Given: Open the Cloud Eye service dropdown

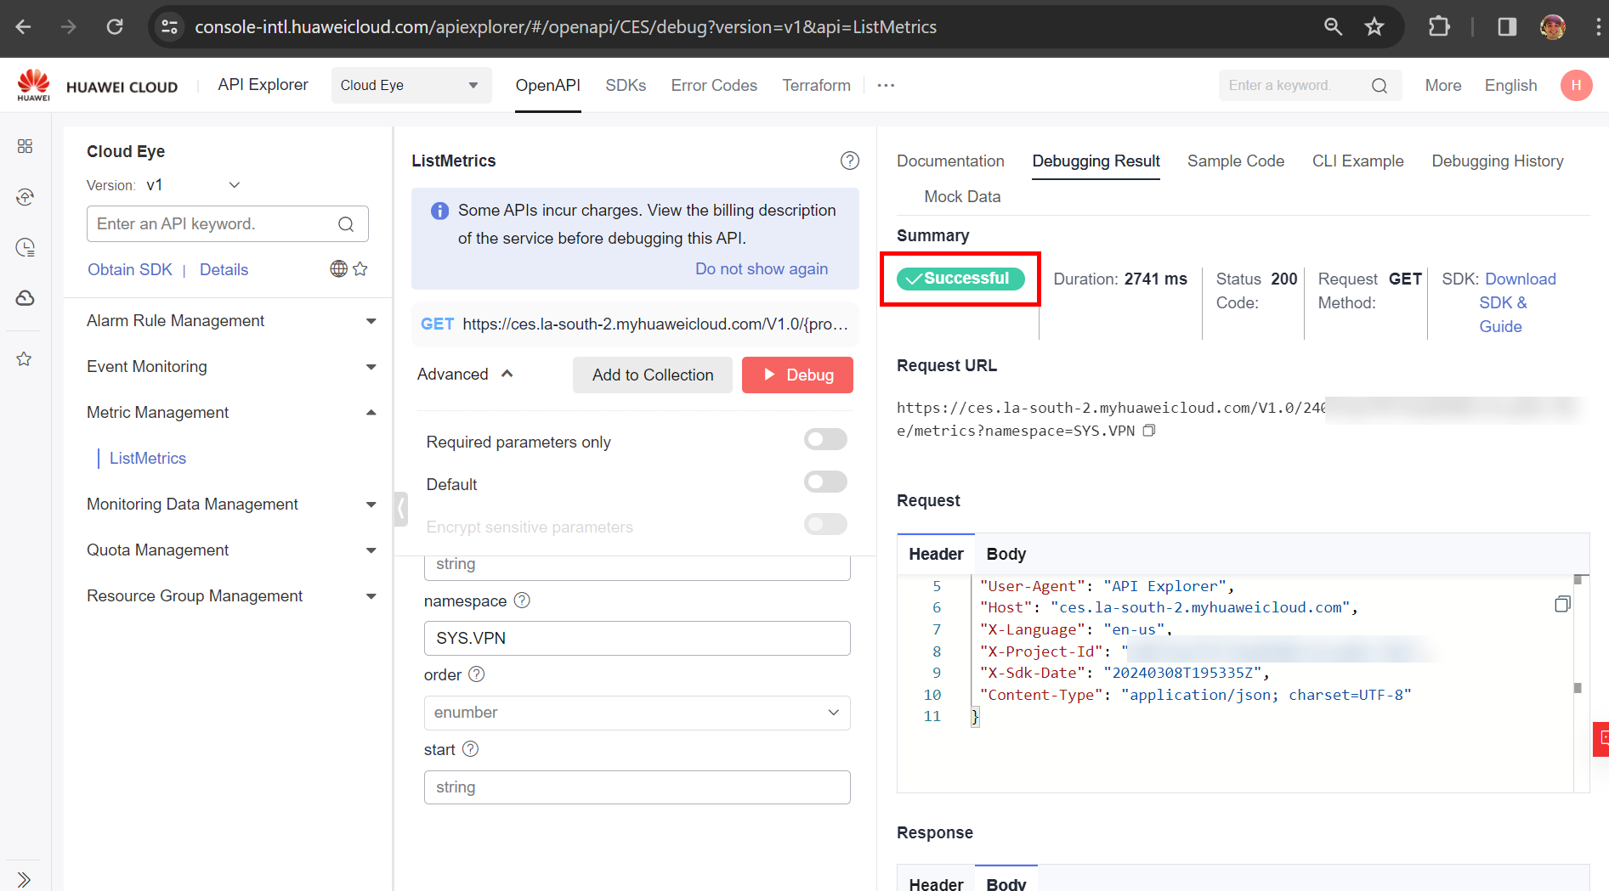Looking at the screenshot, I should coord(411,86).
